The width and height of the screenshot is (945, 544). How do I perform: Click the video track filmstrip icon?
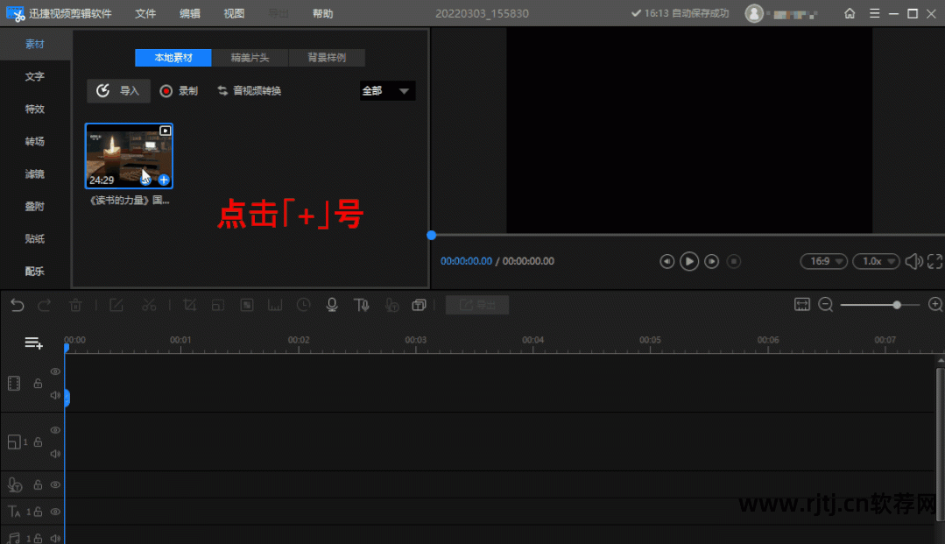(x=14, y=383)
